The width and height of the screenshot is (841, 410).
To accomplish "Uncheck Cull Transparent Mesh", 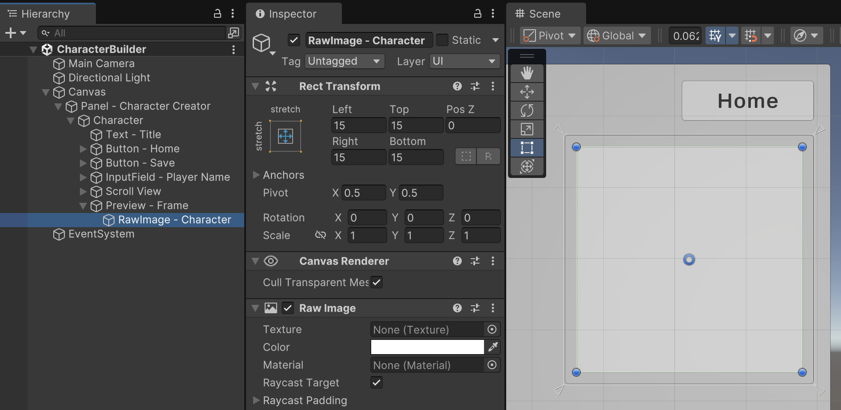I will coord(377,282).
